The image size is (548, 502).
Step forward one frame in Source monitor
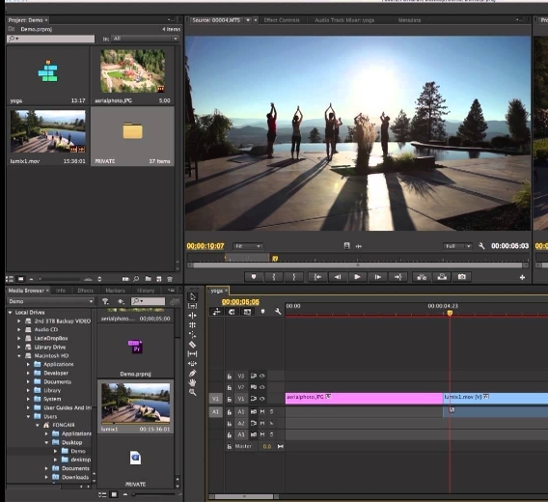378,277
